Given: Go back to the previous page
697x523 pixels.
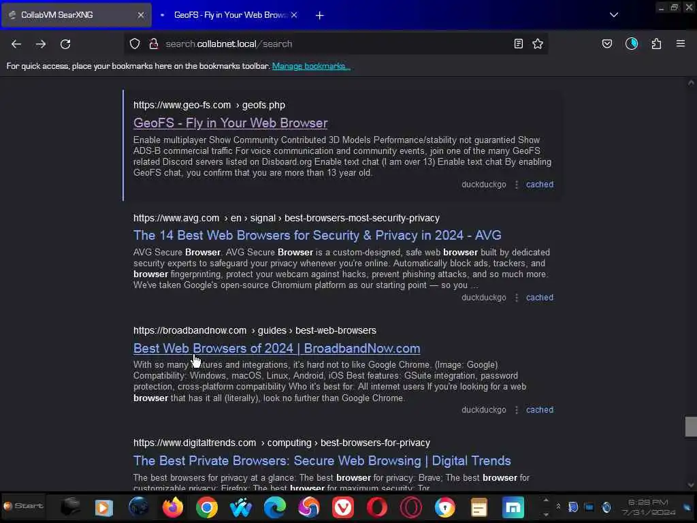Looking at the screenshot, I should tap(16, 44).
